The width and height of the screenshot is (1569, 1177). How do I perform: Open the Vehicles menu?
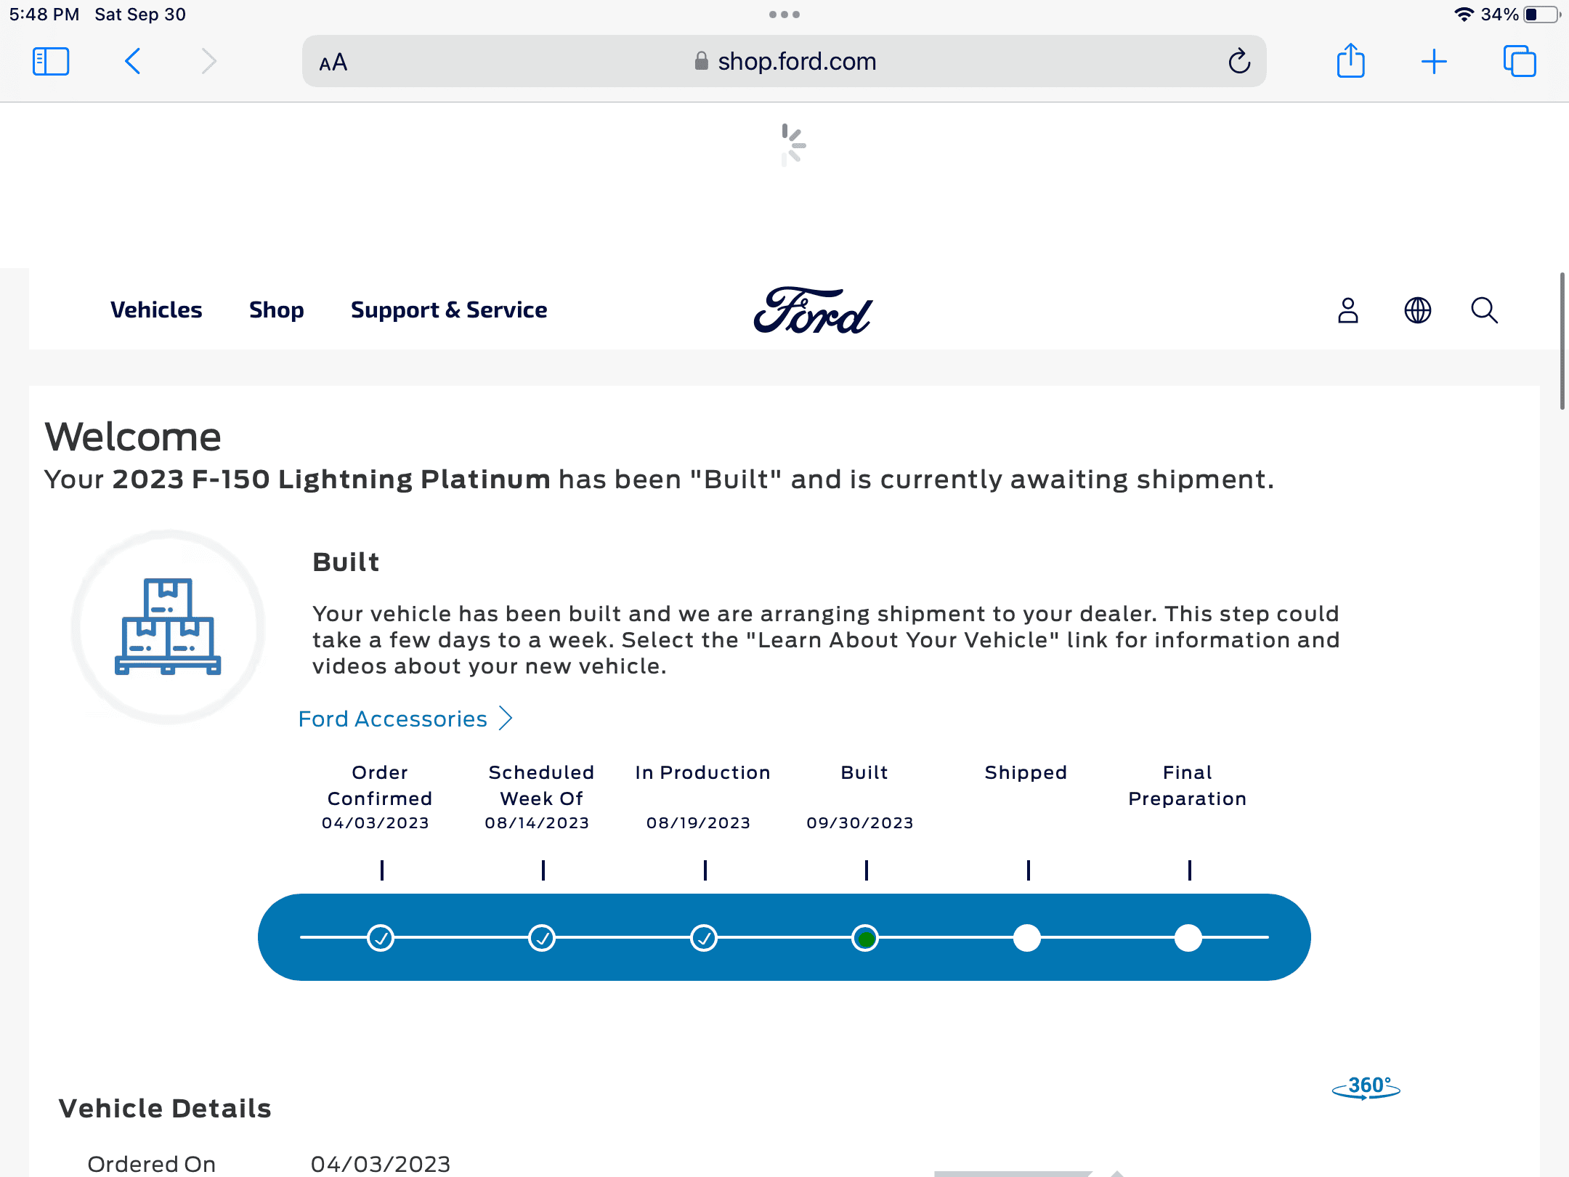click(156, 310)
